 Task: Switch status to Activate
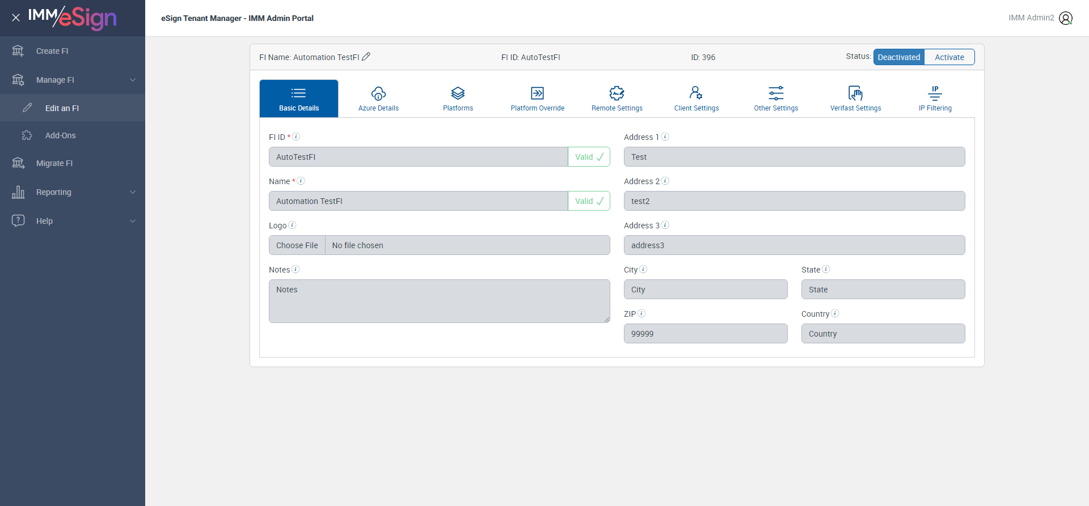point(949,57)
